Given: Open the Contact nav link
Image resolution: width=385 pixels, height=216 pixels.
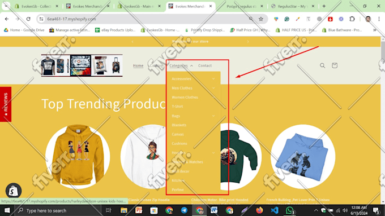Looking at the screenshot, I should (205, 65).
